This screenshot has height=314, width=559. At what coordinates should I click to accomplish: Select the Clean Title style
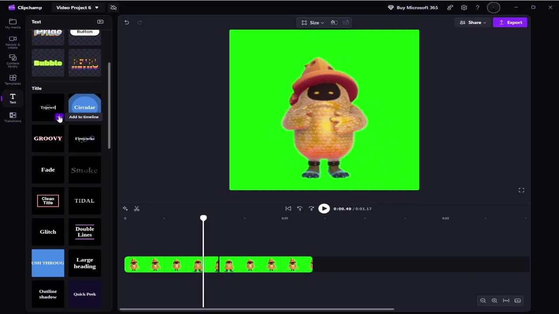pos(48,201)
